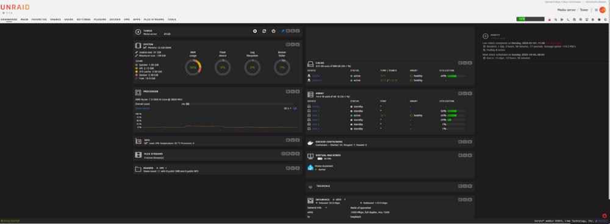
Task: Open the Apps tab
Action: [137, 20]
